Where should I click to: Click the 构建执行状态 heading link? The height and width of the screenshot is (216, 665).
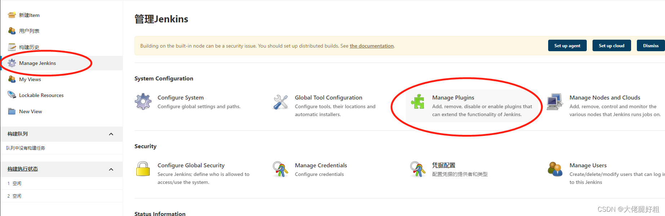click(x=23, y=169)
